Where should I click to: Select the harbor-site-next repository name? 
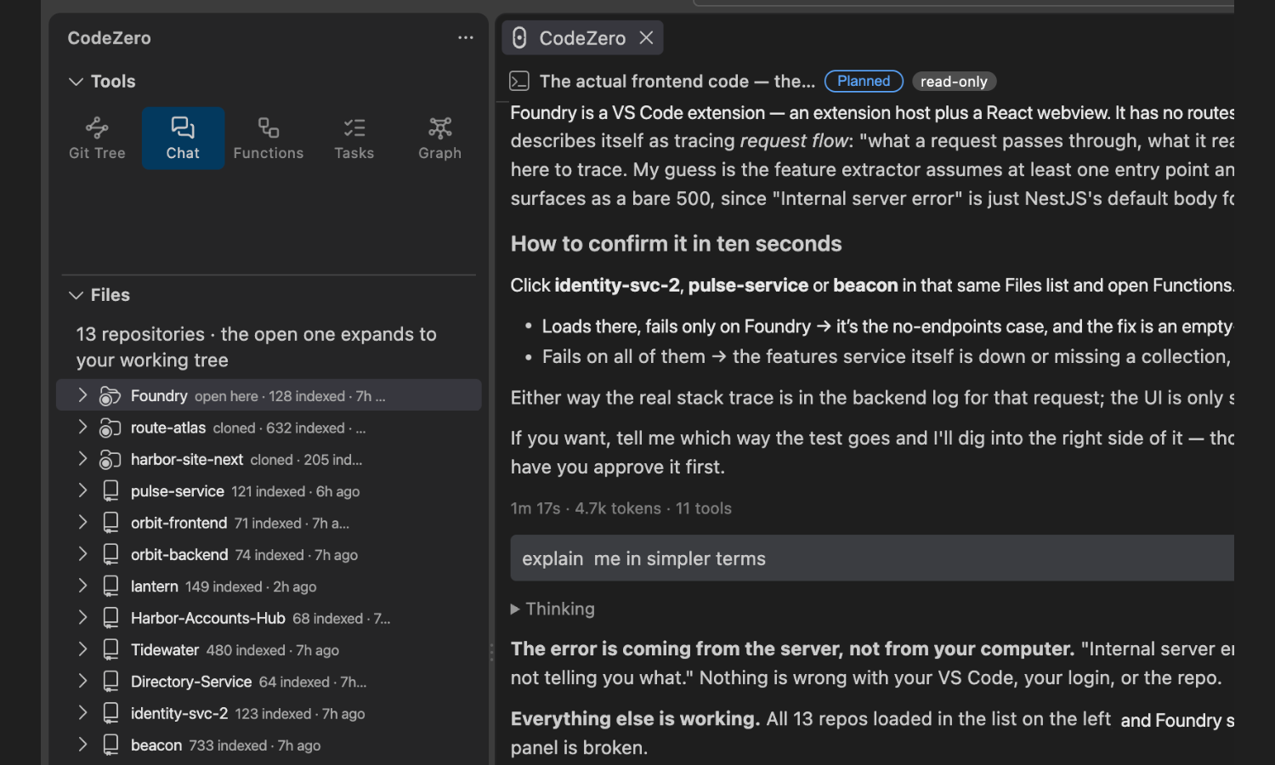[187, 460]
